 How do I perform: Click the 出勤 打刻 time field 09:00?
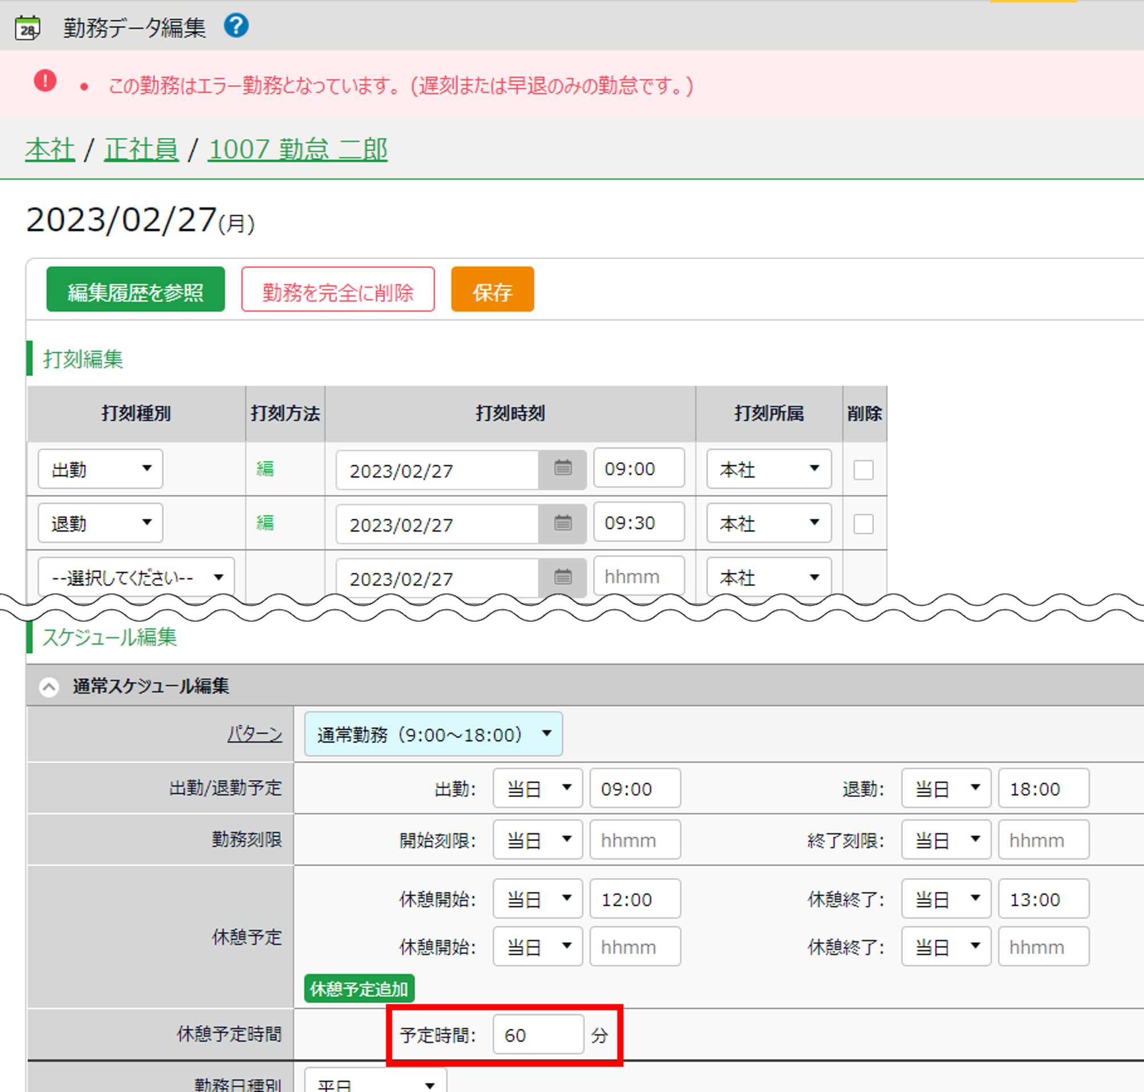coord(639,468)
